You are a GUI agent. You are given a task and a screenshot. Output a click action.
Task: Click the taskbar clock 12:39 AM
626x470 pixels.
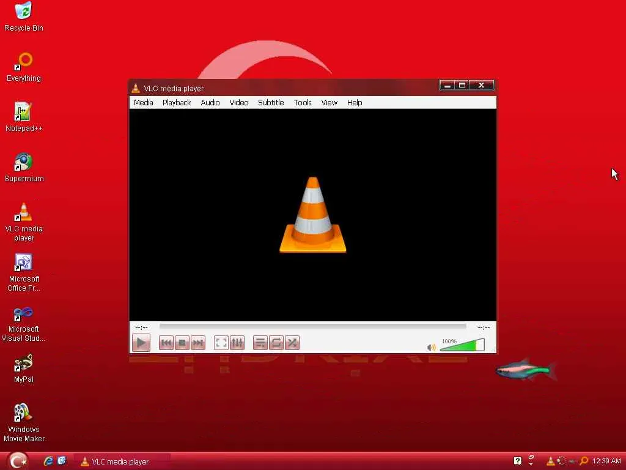point(606,461)
